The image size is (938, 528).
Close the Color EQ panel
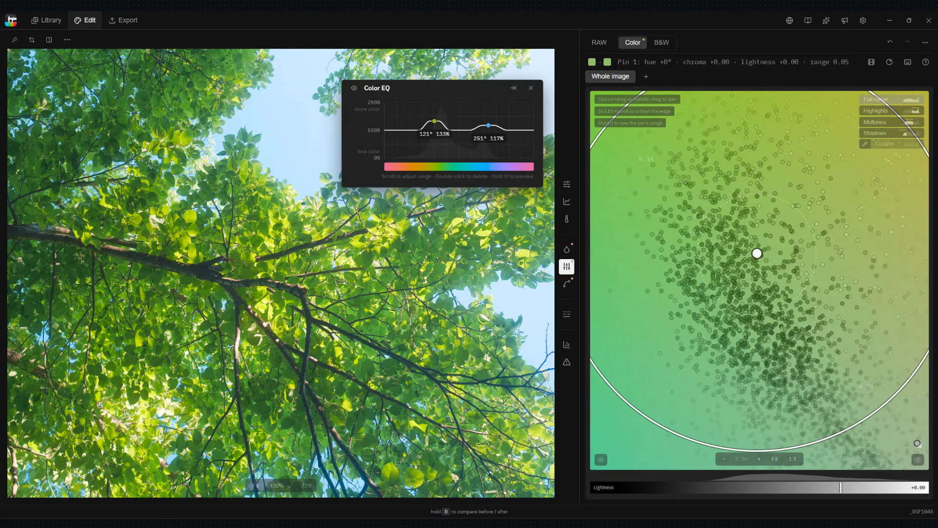point(531,88)
